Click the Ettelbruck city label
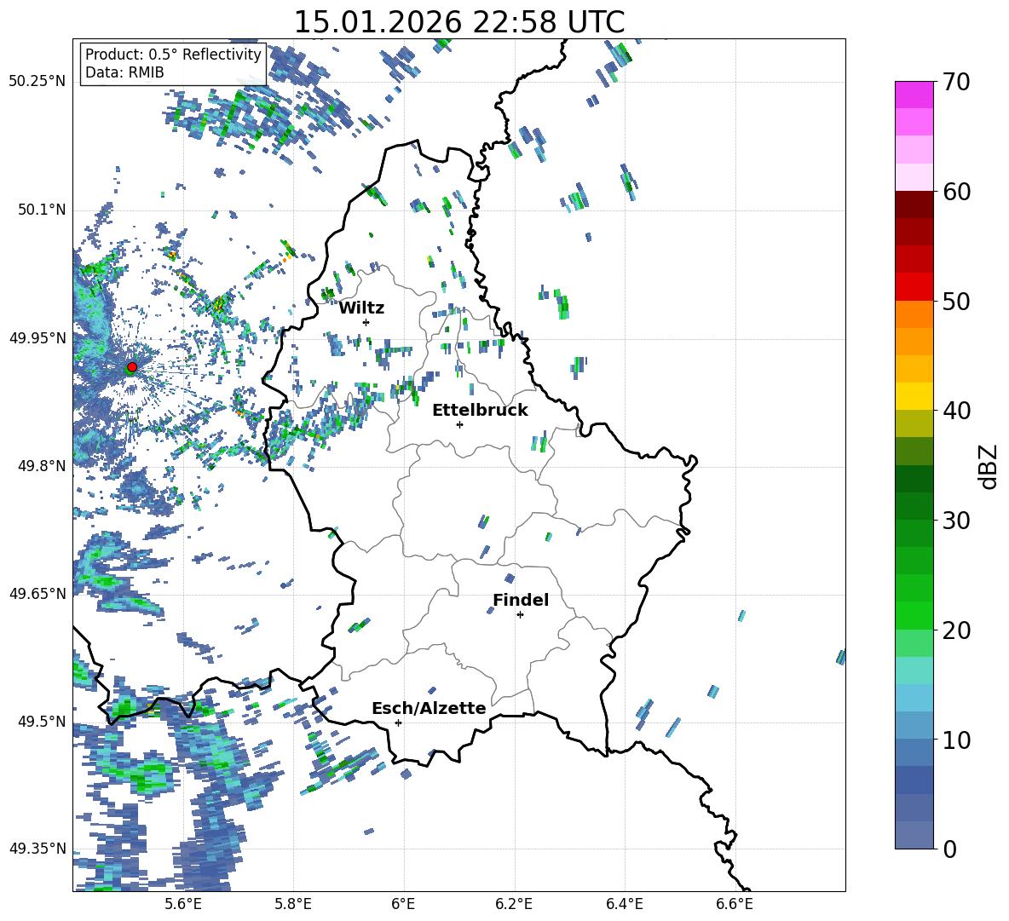The width and height of the screenshot is (1009, 921). [x=480, y=411]
